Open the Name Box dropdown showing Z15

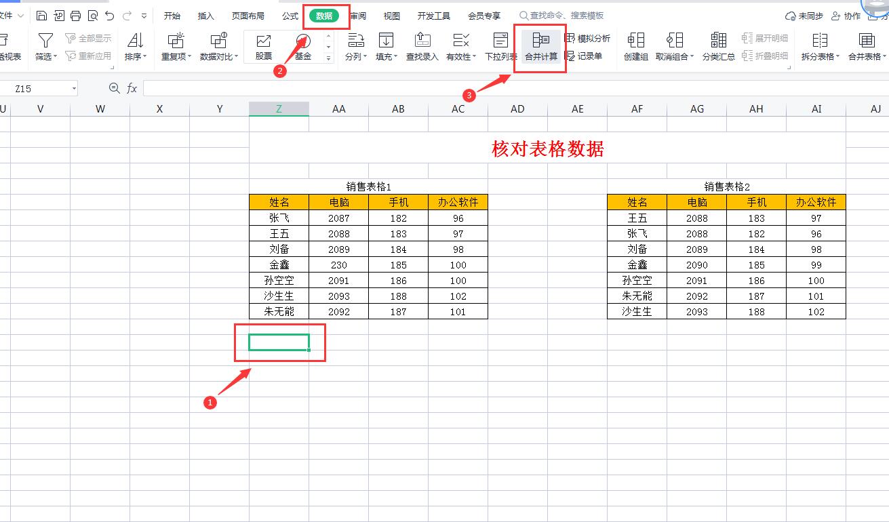73,89
